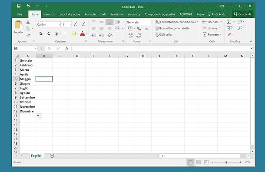Viewport: 265px width, 172px height.
Task: Switch to the Revisione tab
Action: coord(116,14)
